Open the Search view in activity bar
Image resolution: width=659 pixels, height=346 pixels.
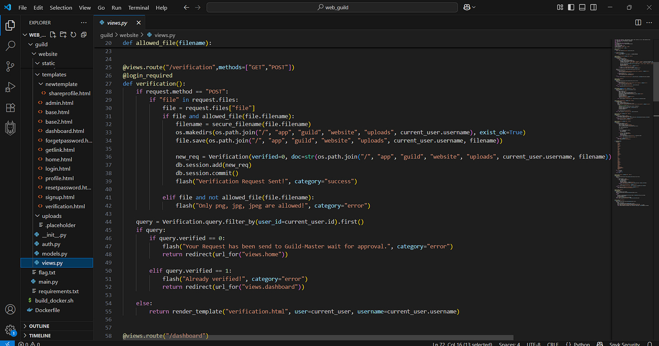pyautogui.click(x=10, y=46)
